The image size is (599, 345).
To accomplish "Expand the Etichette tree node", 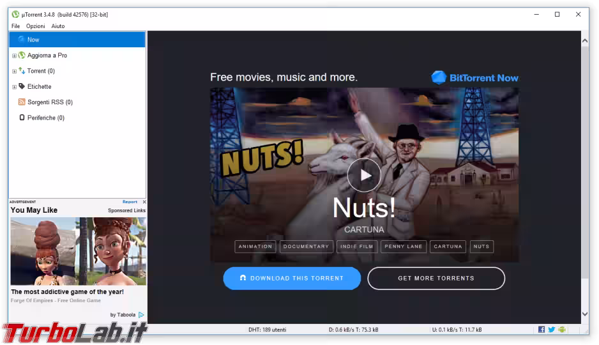I will pos(14,87).
